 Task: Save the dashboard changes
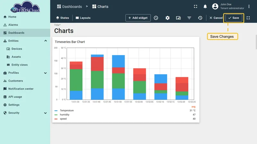(234, 18)
